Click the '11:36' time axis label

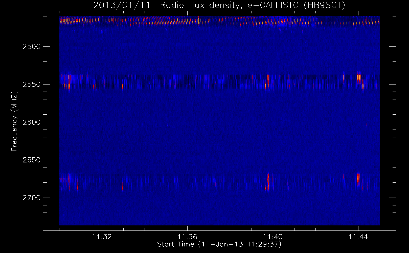point(187,237)
